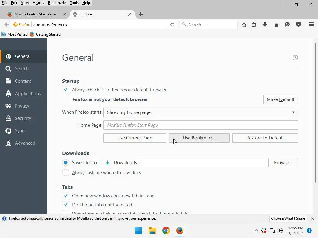The image size is (318, 238).
Task: Open File Explorer from the taskbar
Action: [x=152, y=231]
